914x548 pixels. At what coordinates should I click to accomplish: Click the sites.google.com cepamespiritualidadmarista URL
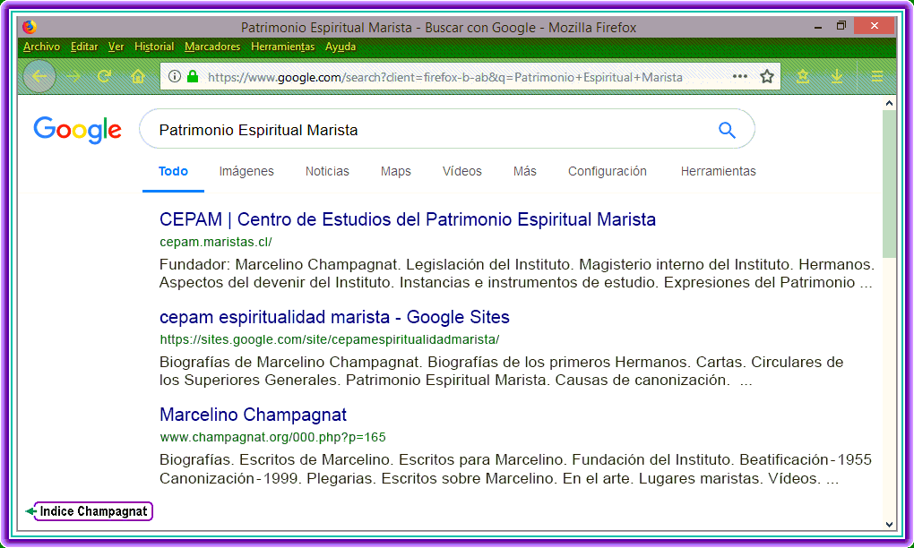coord(330,339)
